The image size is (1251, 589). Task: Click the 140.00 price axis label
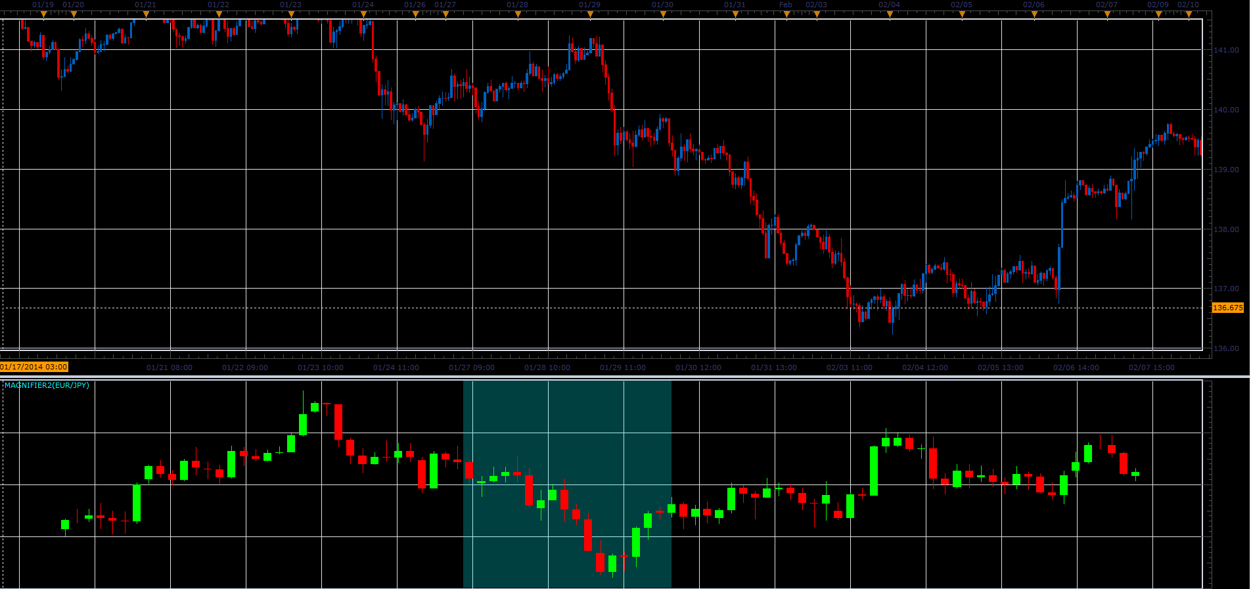point(1226,110)
